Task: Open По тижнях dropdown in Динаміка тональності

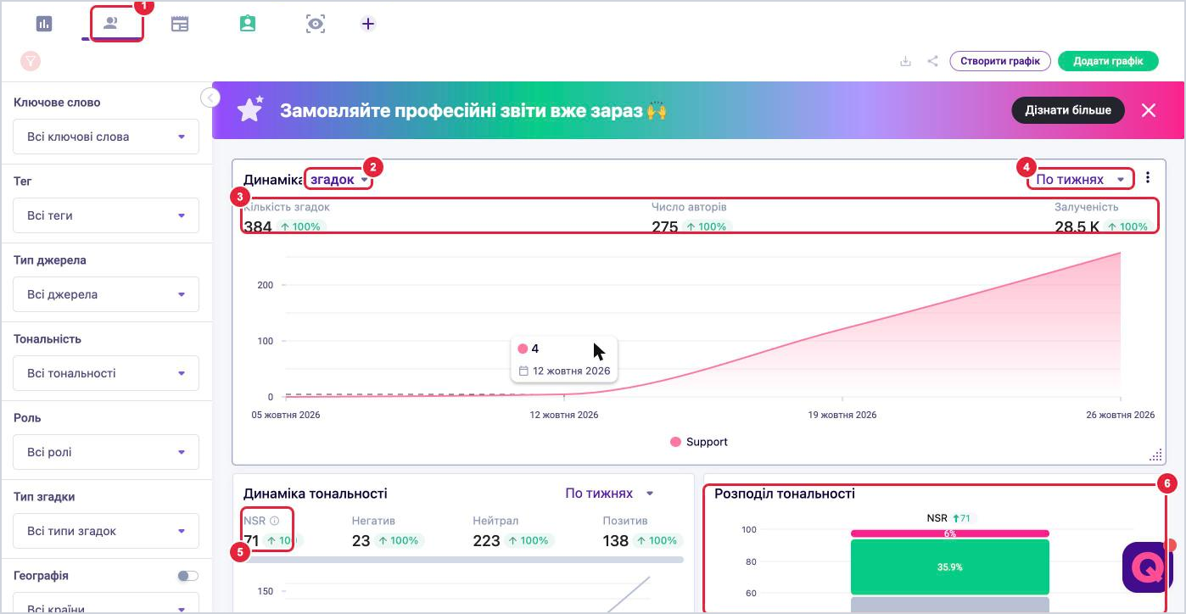Action: pyautogui.click(x=609, y=494)
